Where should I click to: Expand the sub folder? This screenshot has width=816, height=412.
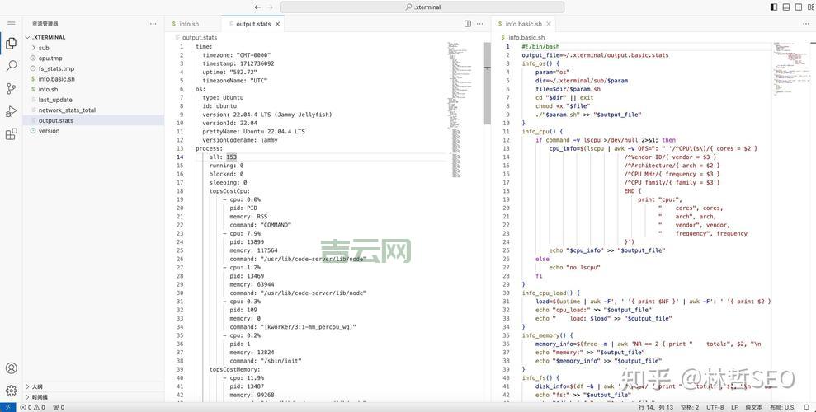coord(44,48)
